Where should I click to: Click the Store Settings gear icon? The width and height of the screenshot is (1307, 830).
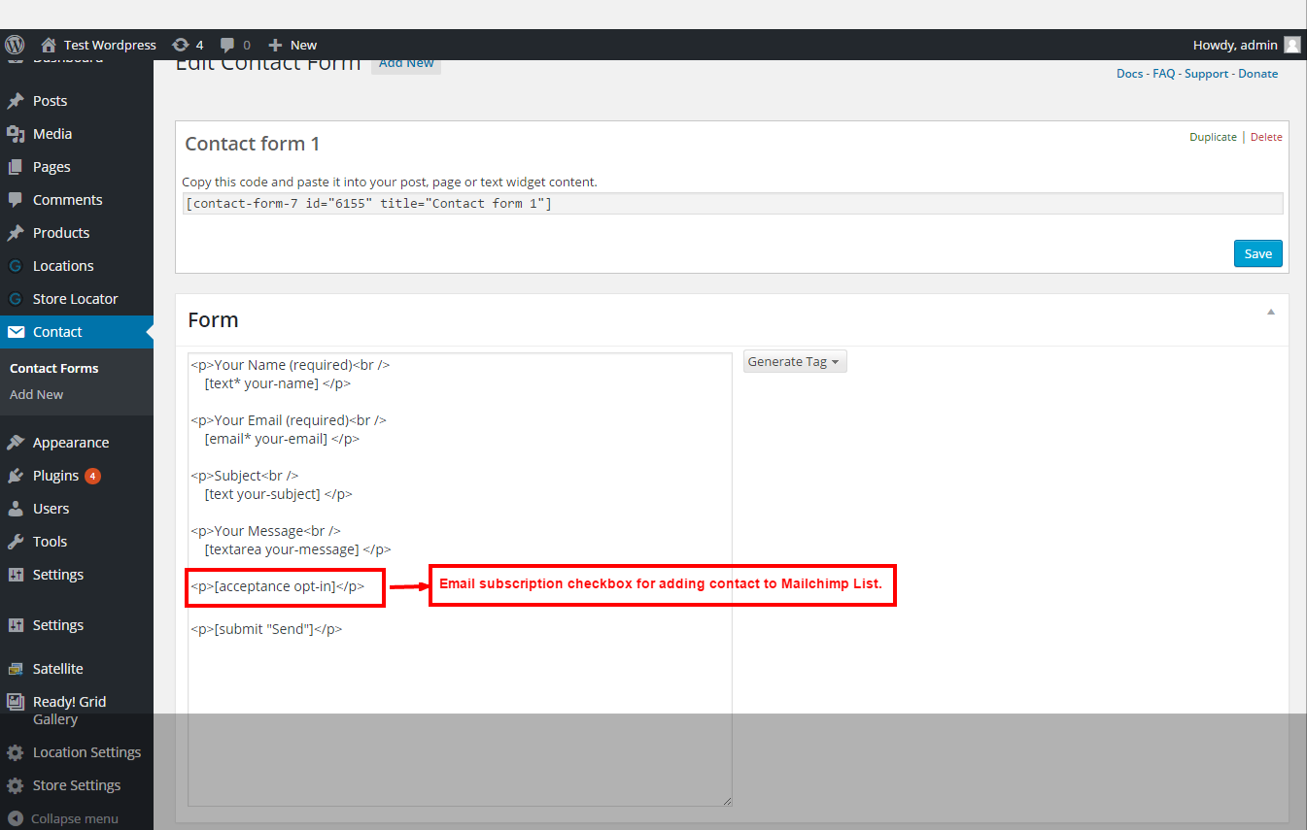(x=16, y=785)
